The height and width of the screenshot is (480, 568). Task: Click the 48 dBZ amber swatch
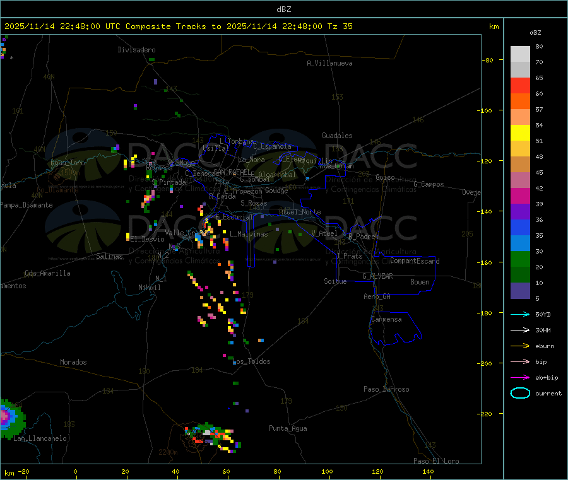[x=520, y=149]
